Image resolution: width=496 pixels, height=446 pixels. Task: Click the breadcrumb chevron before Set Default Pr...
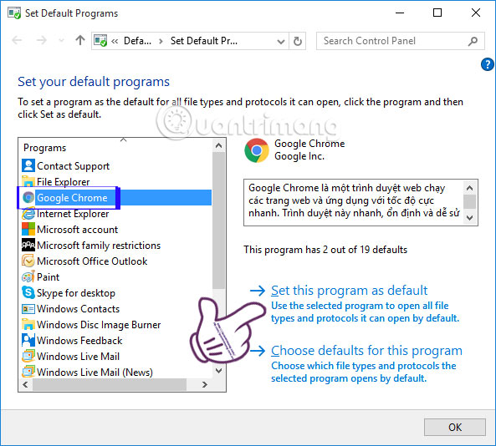pos(161,42)
